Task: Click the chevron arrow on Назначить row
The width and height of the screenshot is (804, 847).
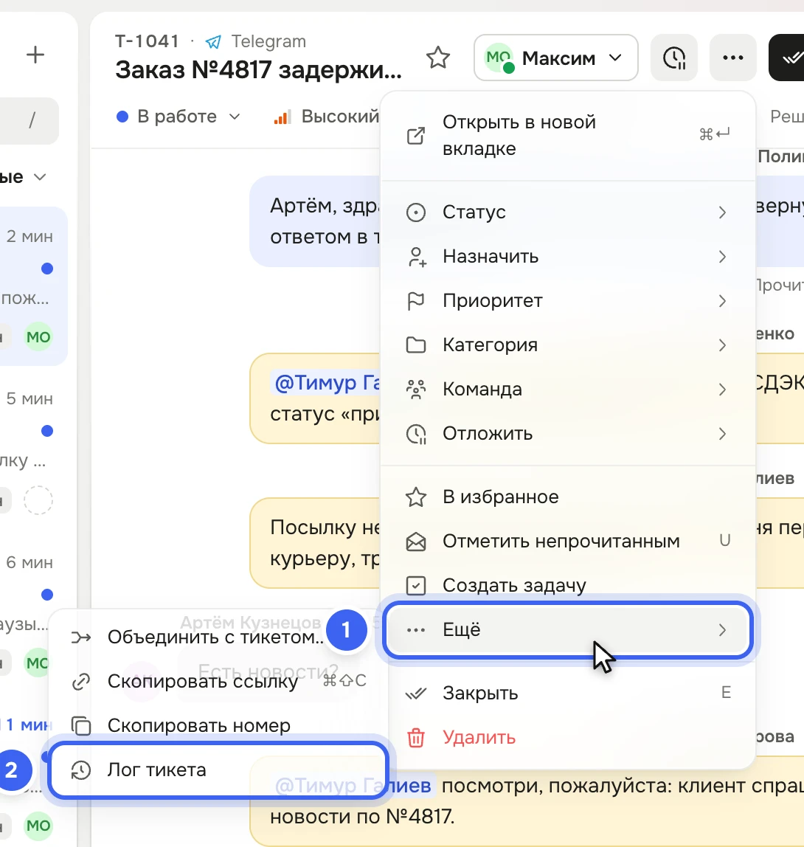Action: [x=722, y=257]
